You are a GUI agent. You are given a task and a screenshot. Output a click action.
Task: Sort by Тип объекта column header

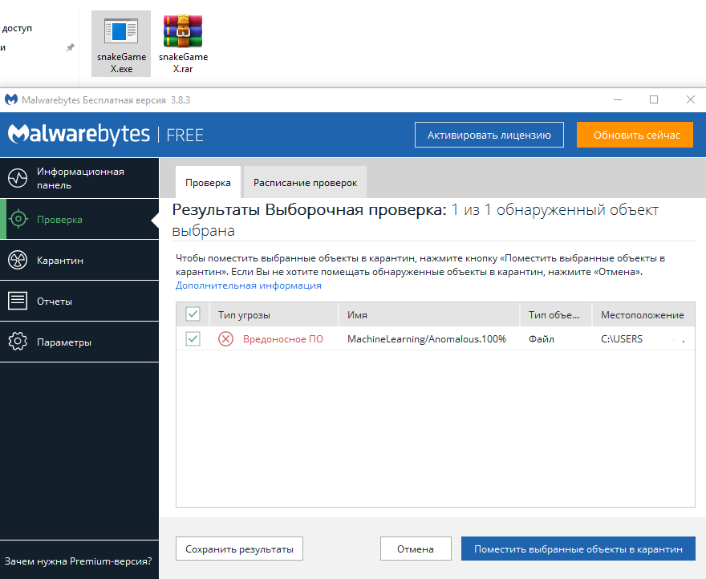click(556, 314)
